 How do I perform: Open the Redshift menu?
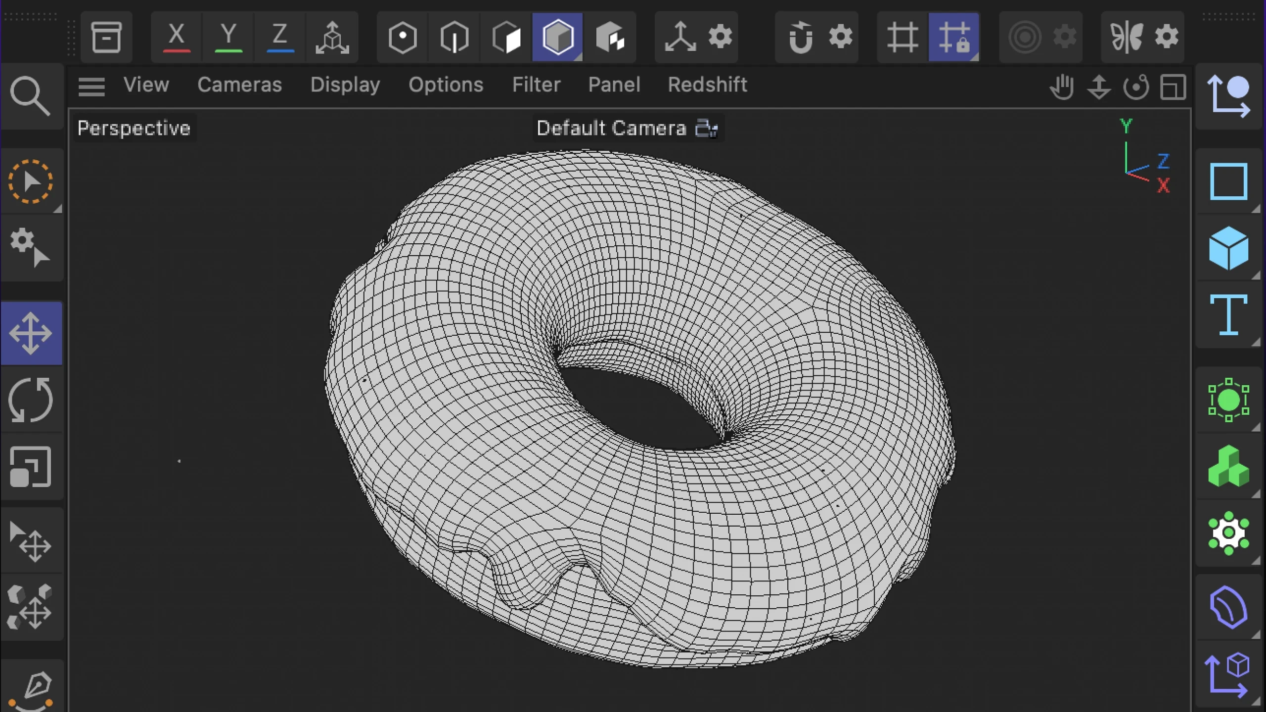point(707,85)
